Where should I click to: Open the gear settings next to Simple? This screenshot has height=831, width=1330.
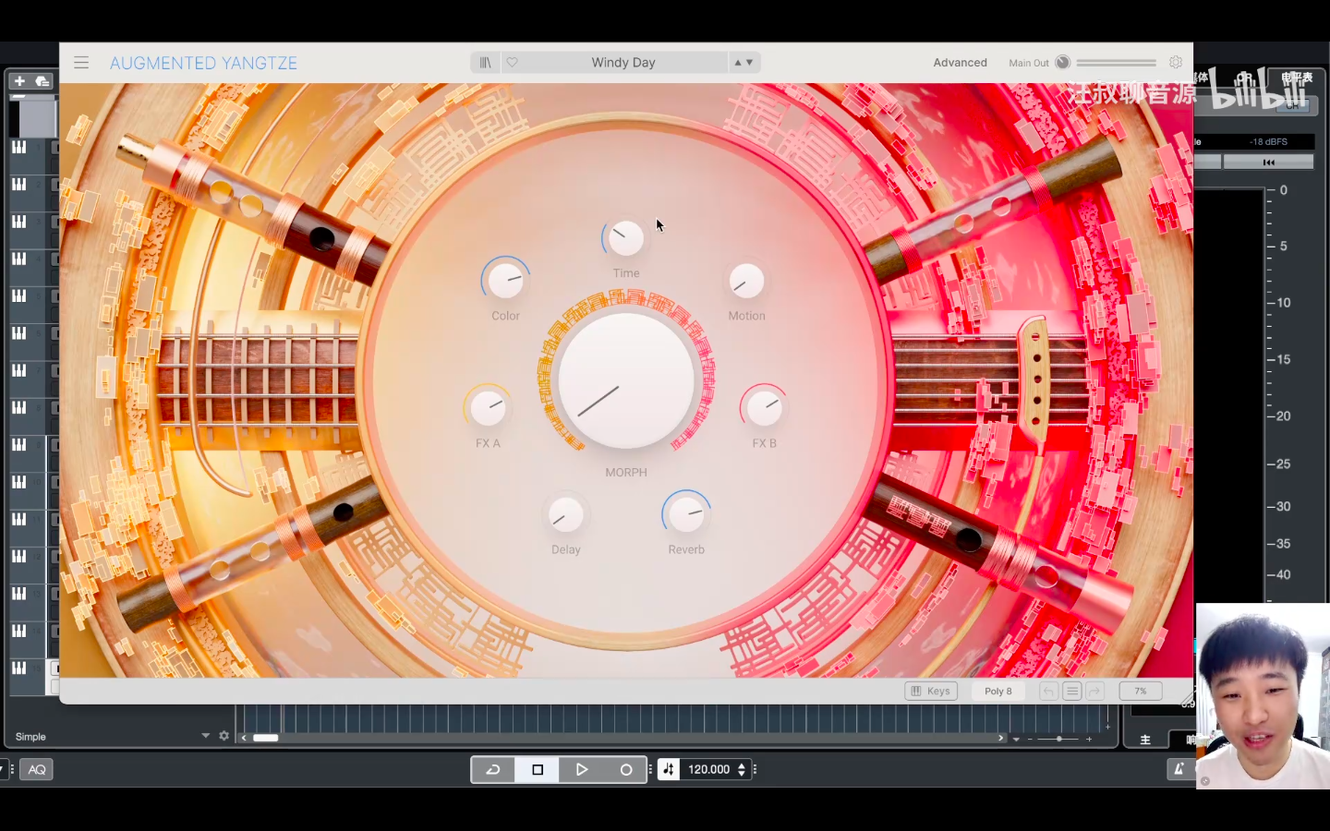(x=224, y=736)
